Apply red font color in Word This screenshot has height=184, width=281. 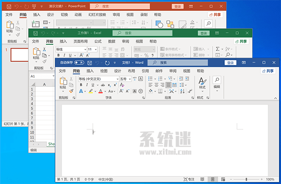pyautogui.click(x=101, y=91)
